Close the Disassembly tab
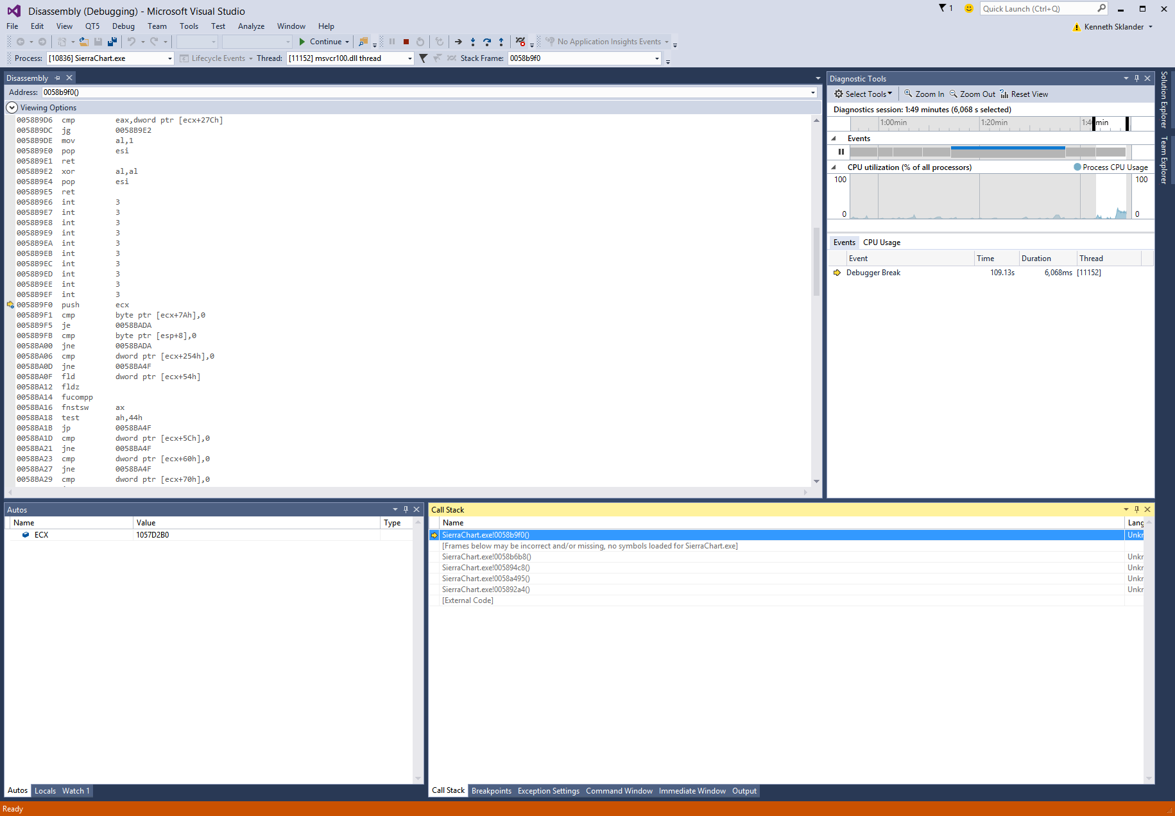 (69, 78)
